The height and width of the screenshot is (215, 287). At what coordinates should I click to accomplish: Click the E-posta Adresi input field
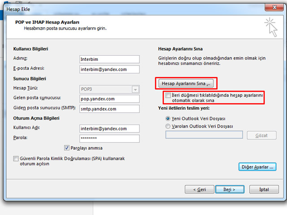pyautogui.click(x=109, y=69)
